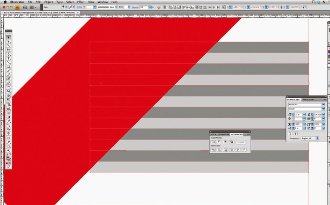Open the Object menu
The height and width of the screenshot is (205, 330).
coord(49,2)
